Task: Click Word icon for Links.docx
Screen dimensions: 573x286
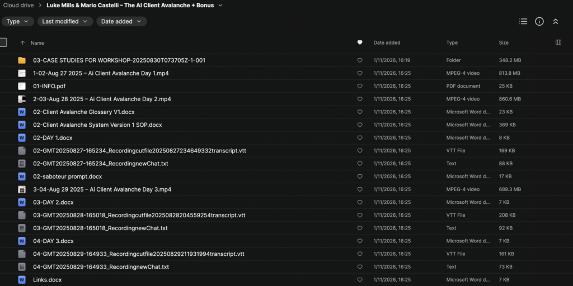Action: (x=22, y=280)
